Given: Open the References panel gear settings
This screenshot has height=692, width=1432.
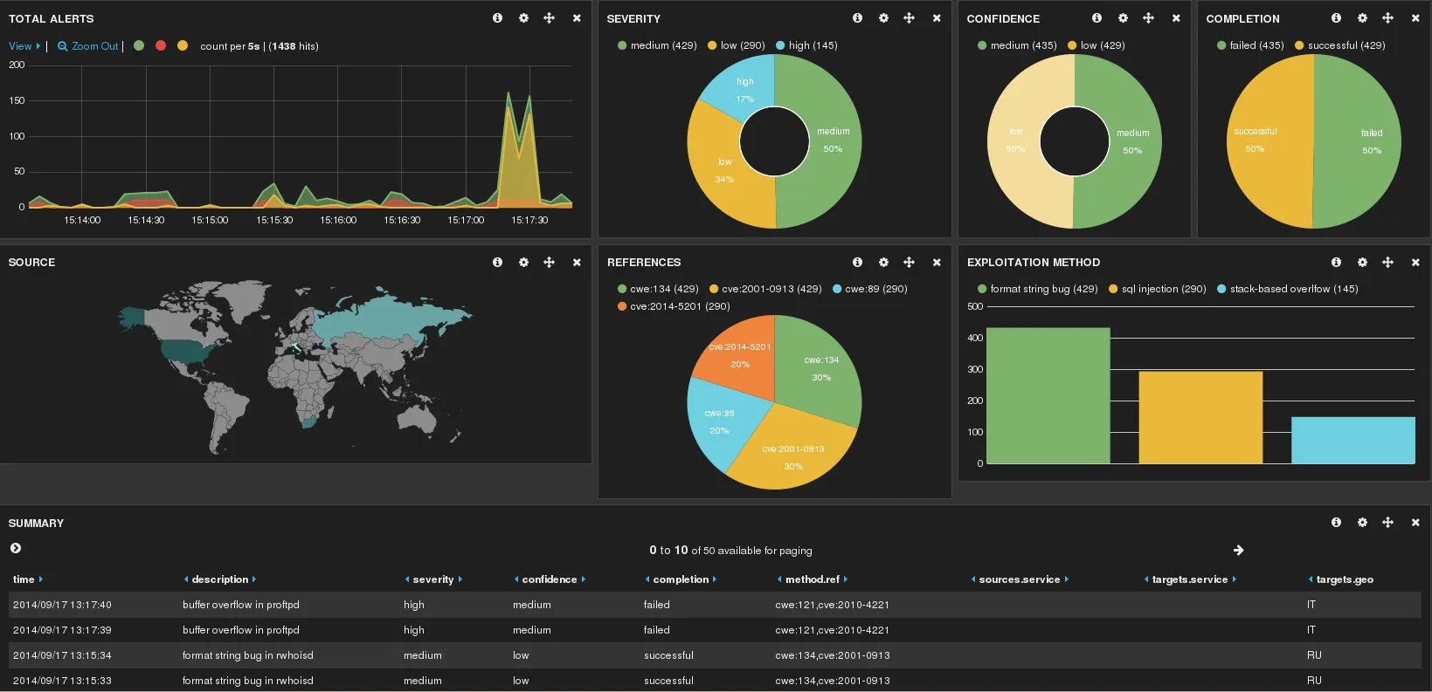Looking at the screenshot, I should (x=883, y=262).
